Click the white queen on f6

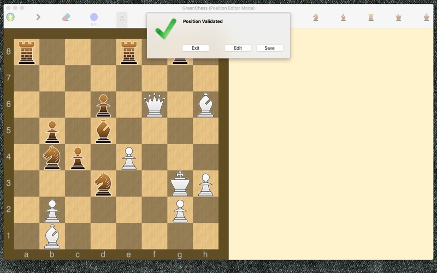pos(155,105)
